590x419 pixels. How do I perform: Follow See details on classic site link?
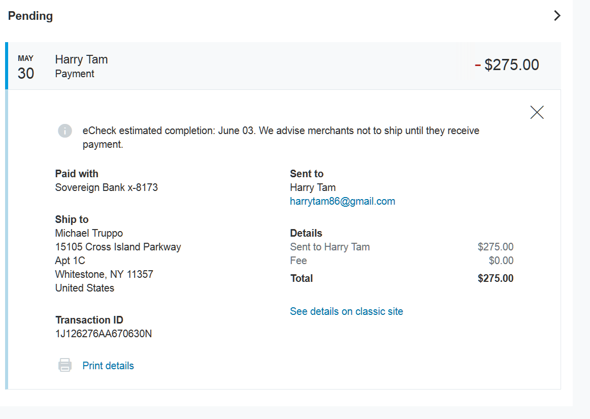(x=346, y=311)
